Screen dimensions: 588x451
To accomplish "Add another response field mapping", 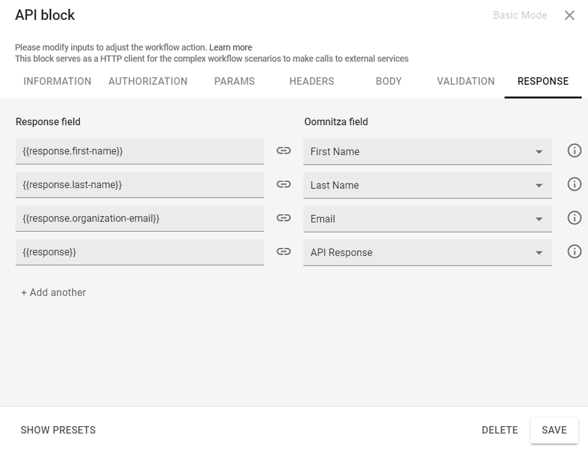I will point(54,293).
